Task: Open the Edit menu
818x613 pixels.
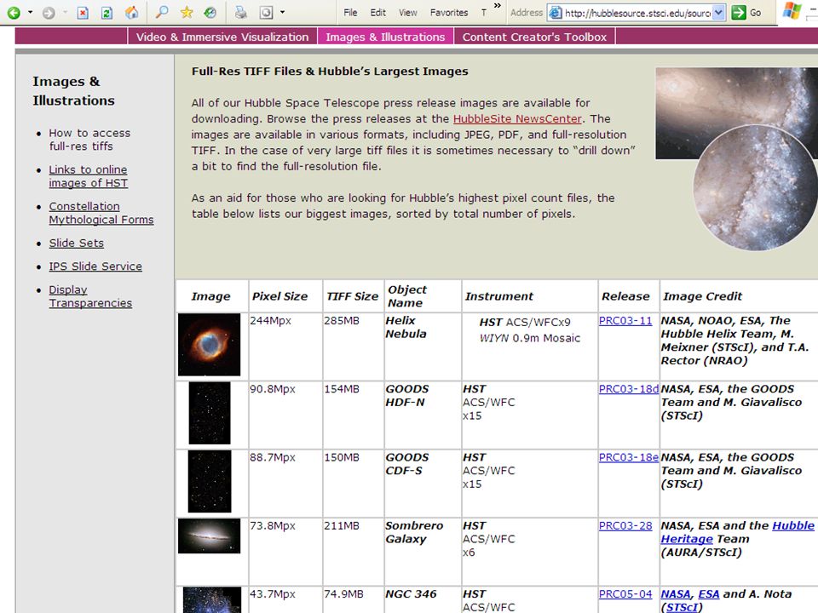Action: coord(377,13)
